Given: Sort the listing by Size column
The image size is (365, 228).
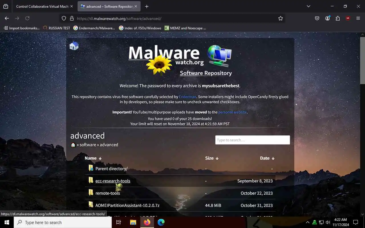Looking at the screenshot, I should tap(212, 158).
